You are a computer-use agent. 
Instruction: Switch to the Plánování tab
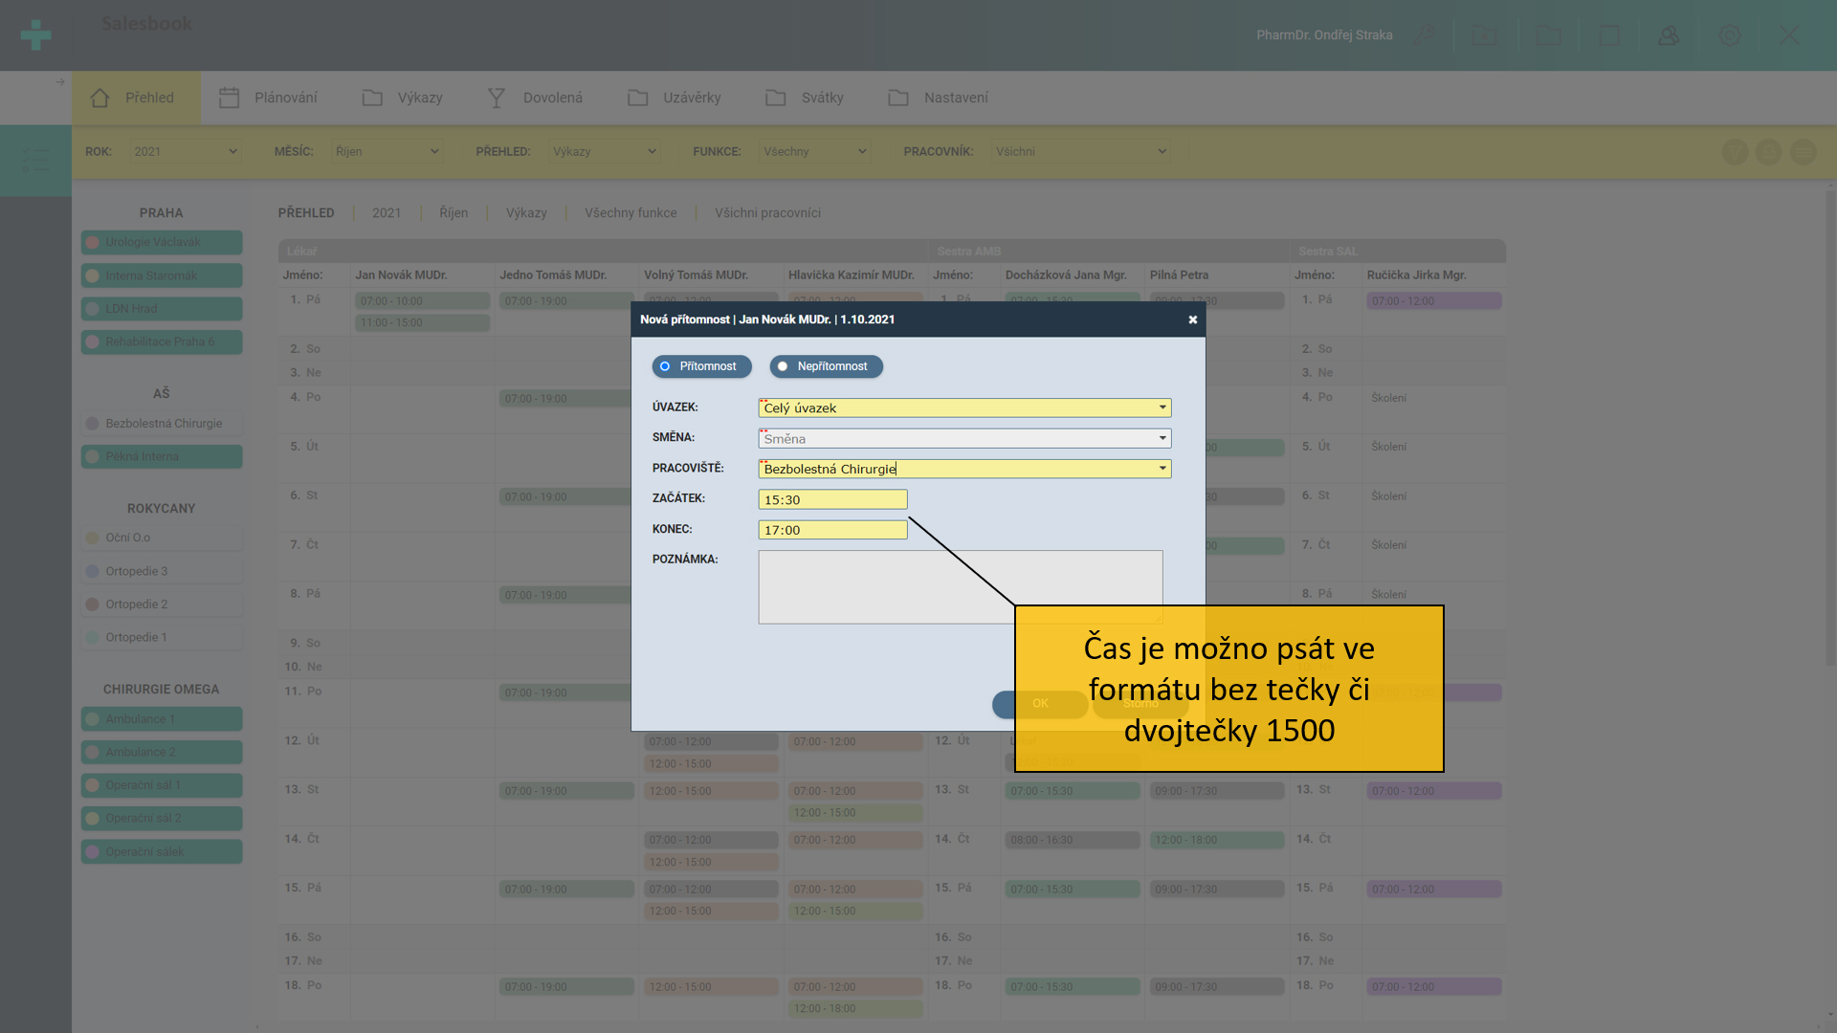269,98
